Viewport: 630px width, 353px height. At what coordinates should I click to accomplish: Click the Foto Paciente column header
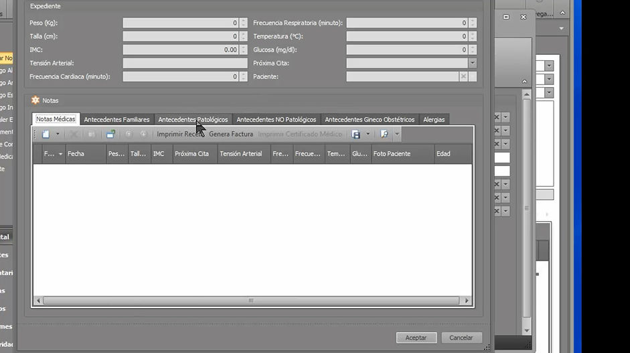point(402,154)
